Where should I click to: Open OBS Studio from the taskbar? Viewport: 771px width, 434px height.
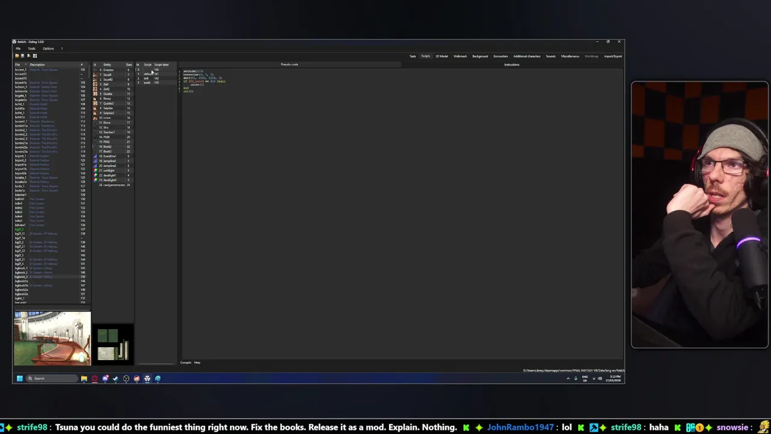coord(126,379)
